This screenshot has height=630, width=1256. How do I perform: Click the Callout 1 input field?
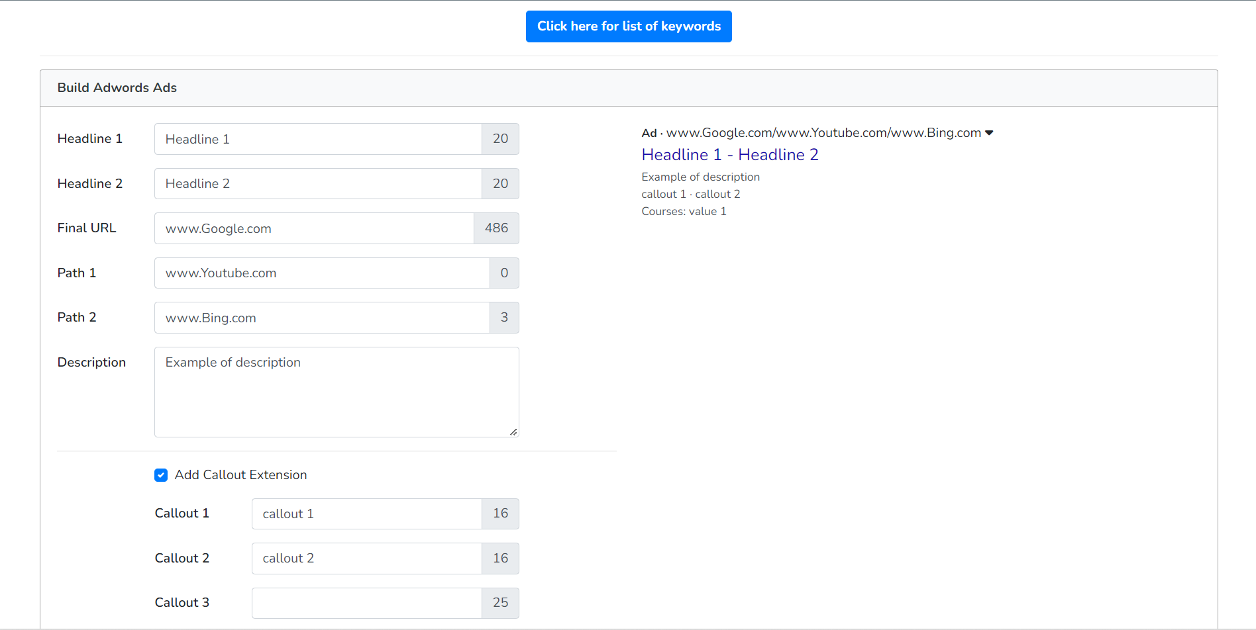pos(366,514)
